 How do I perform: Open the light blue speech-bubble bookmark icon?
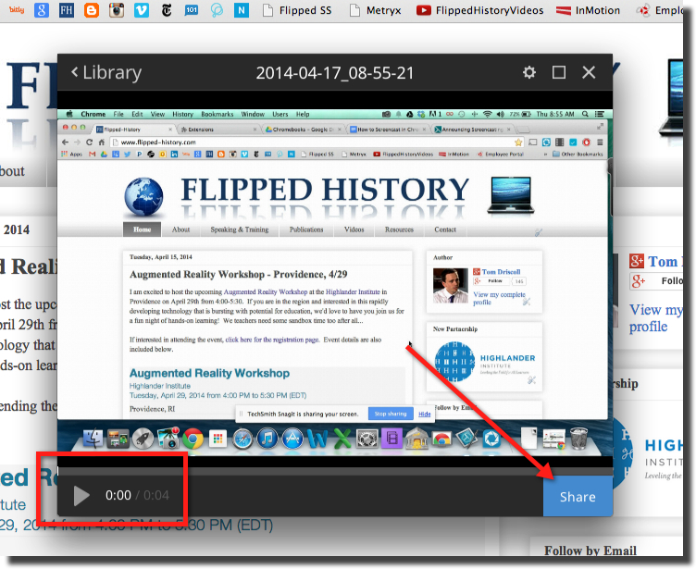(x=217, y=10)
